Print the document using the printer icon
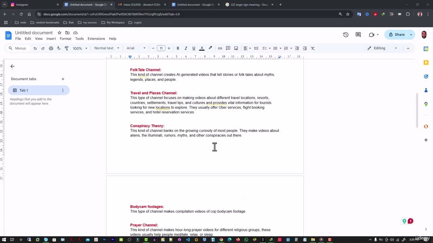This screenshot has height=243, width=433. click(x=51, y=48)
